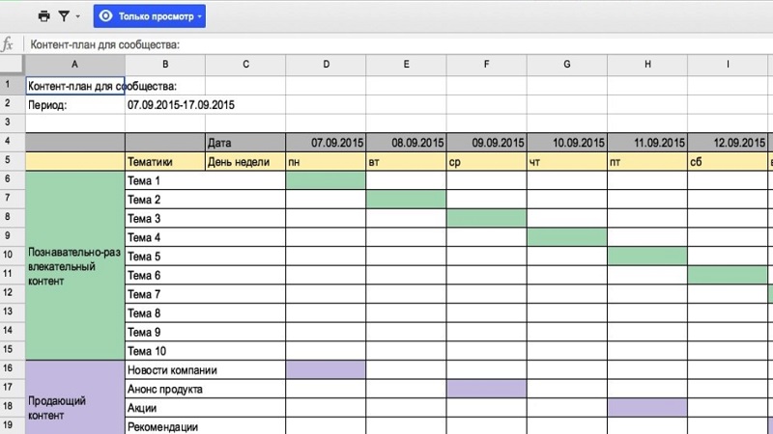Click the formula bar text field
The image size is (773, 434).
[x=386, y=44]
